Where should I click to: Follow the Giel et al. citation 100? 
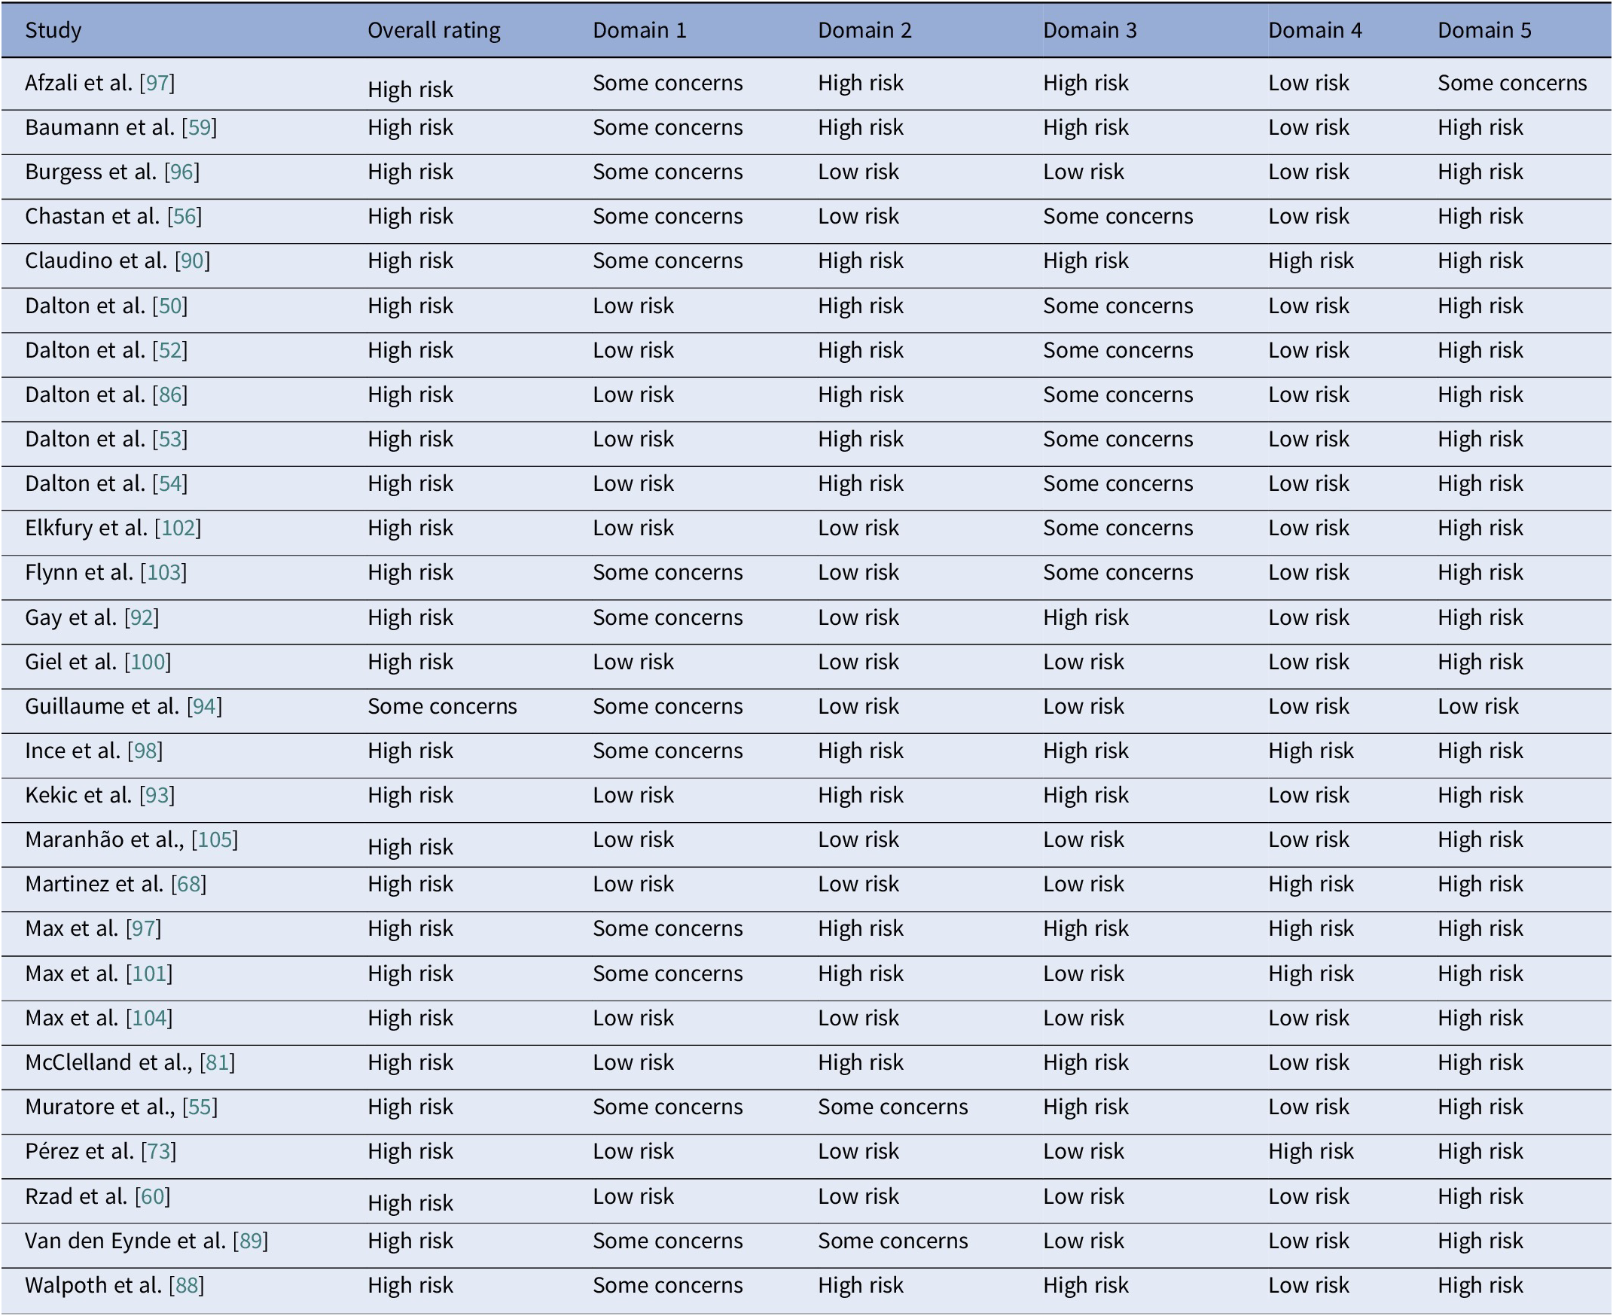click(148, 662)
